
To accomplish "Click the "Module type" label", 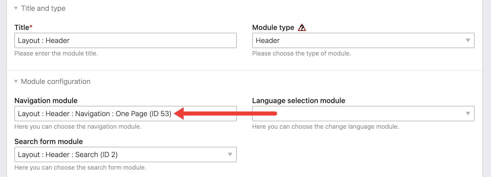I will tap(273, 27).
